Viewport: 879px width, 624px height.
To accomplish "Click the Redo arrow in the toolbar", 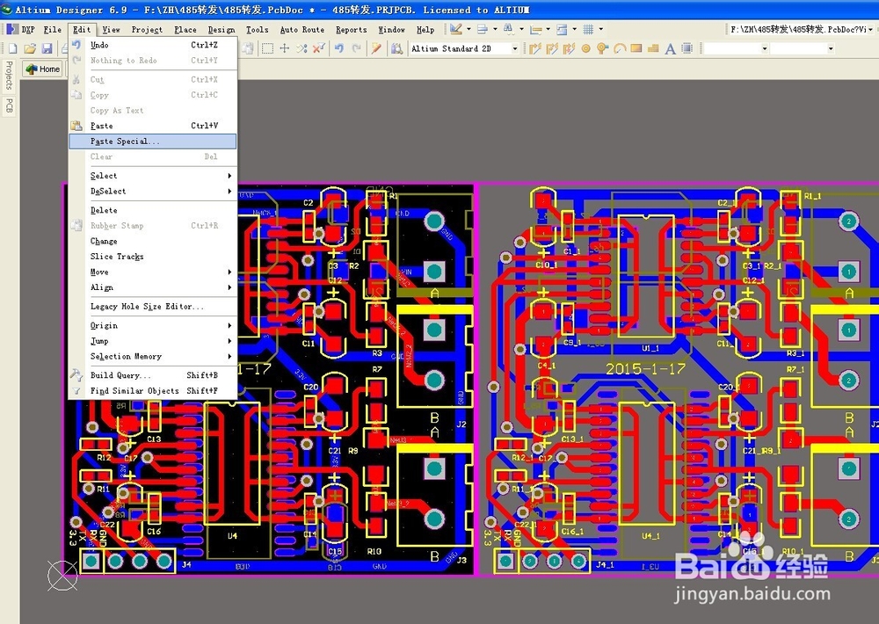I will pos(357,48).
